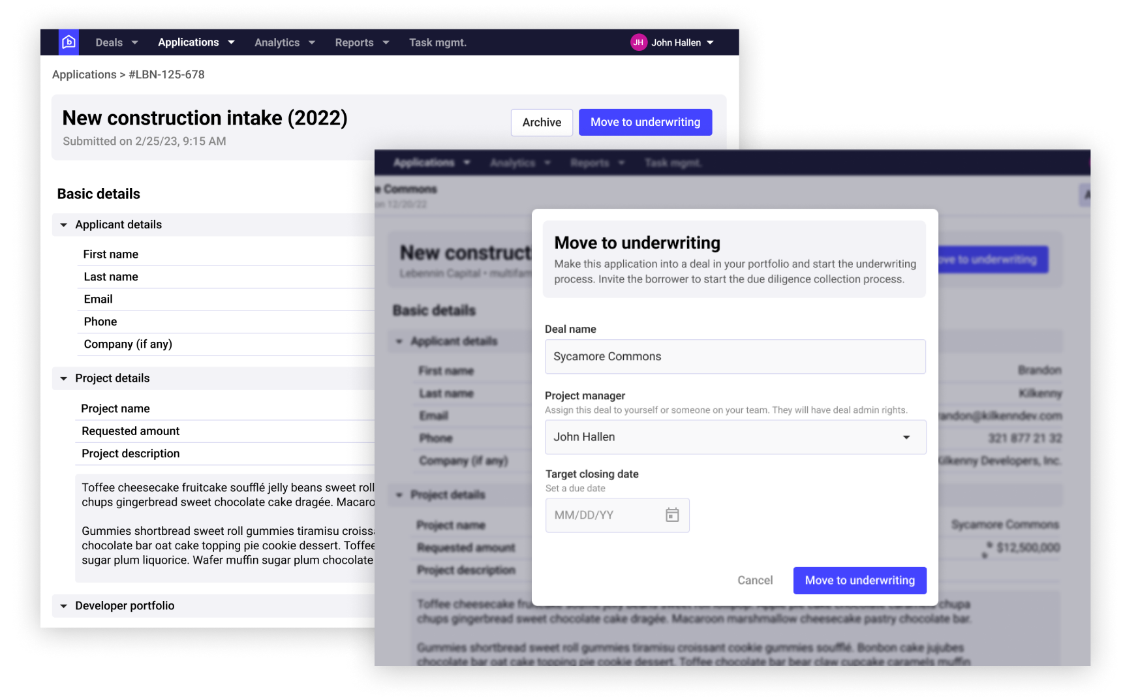
Task: Open the Project manager combo box
Action: [735, 437]
